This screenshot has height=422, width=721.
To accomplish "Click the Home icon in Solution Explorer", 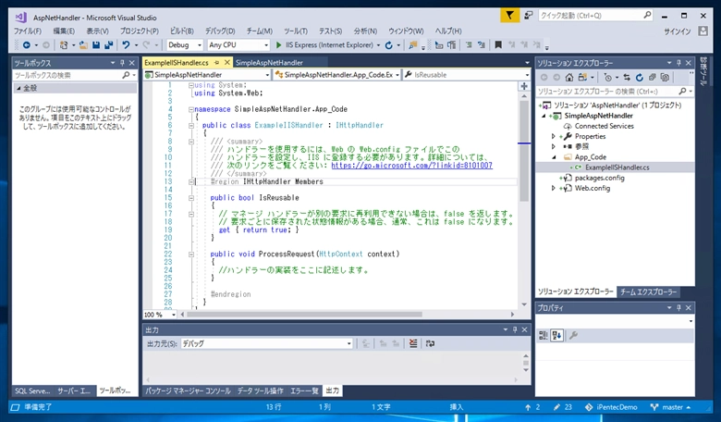I will pos(569,78).
